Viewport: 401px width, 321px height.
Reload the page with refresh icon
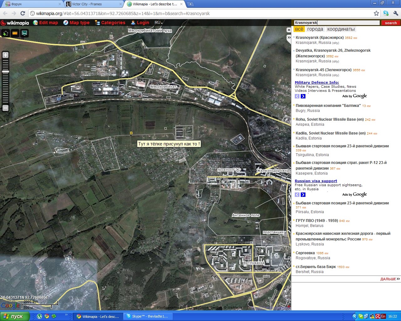pyautogui.click(x=23, y=13)
